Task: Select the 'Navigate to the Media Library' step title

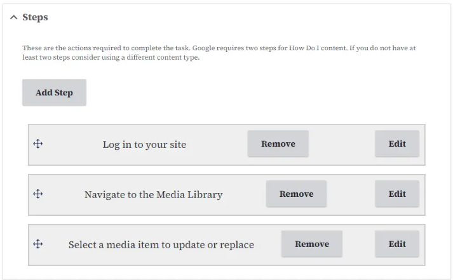Action: click(x=153, y=194)
